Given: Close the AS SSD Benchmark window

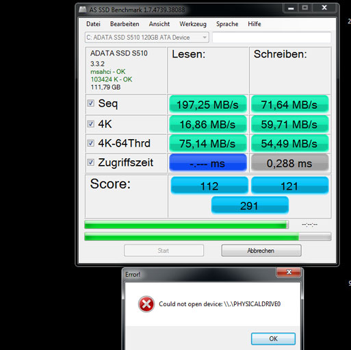Looking at the screenshot, I should (x=324, y=8).
